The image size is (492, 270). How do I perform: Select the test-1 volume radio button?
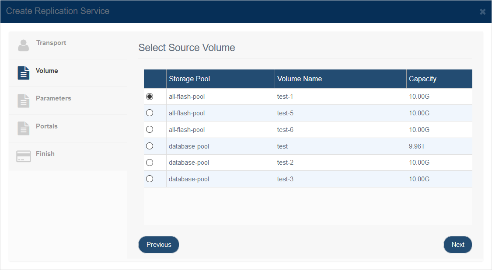click(x=150, y=97)
